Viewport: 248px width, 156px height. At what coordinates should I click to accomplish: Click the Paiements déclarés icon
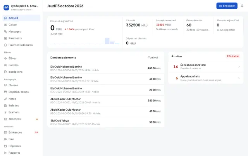pyautogui.click(x=5, y=45)
